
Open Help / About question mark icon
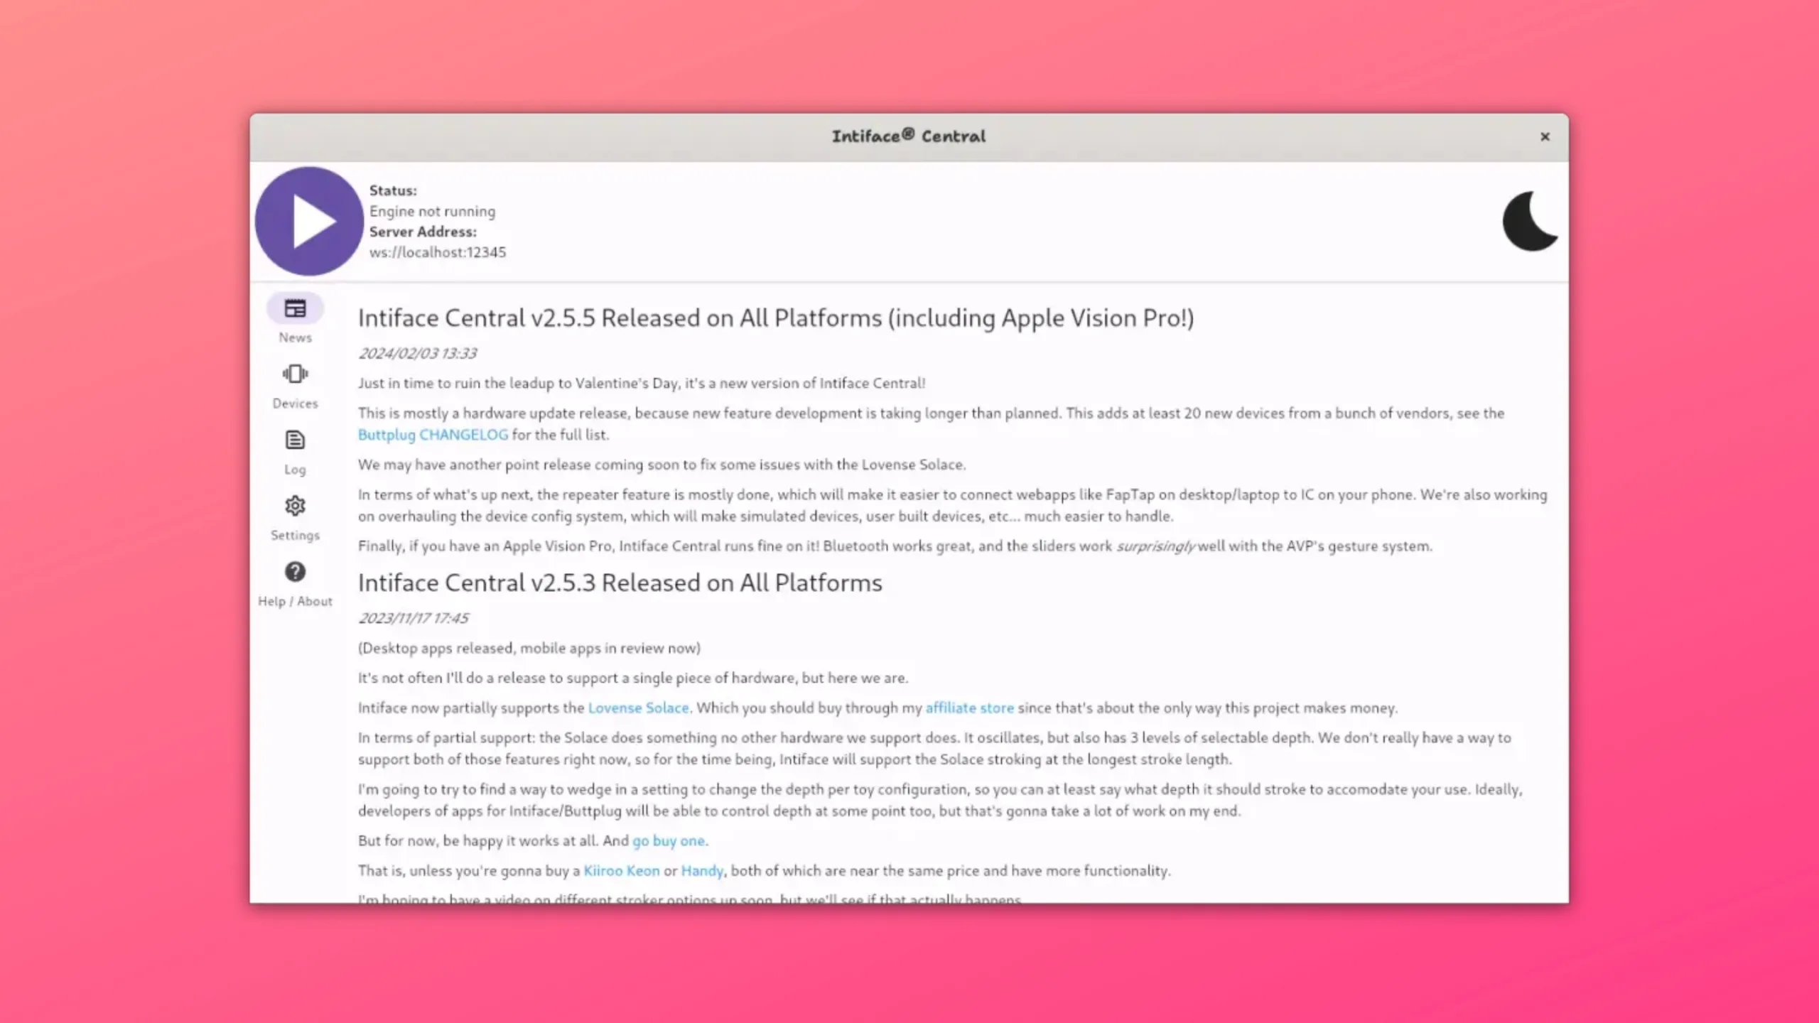click(295, 572)
